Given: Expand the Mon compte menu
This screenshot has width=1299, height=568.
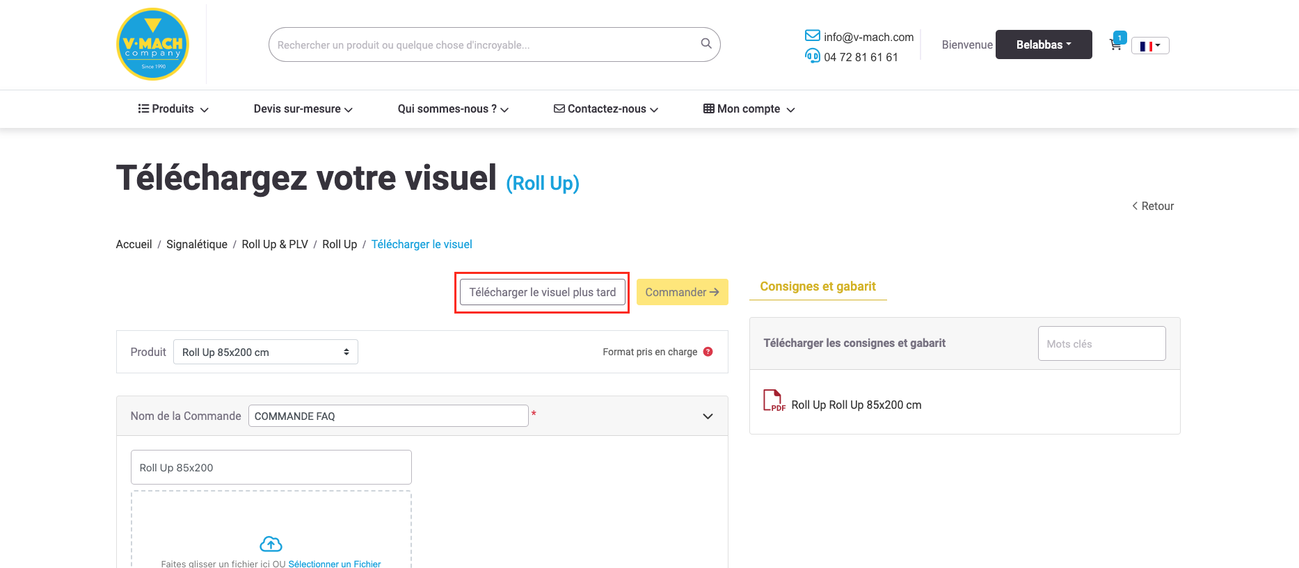Looking at the screenshot, I should pyautogui.click(x=749, y=109).
